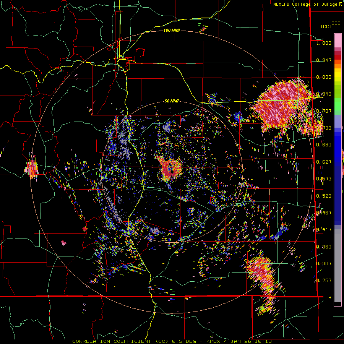
Task: Click the small pink echo on the far west
Action: pos(32,169)
